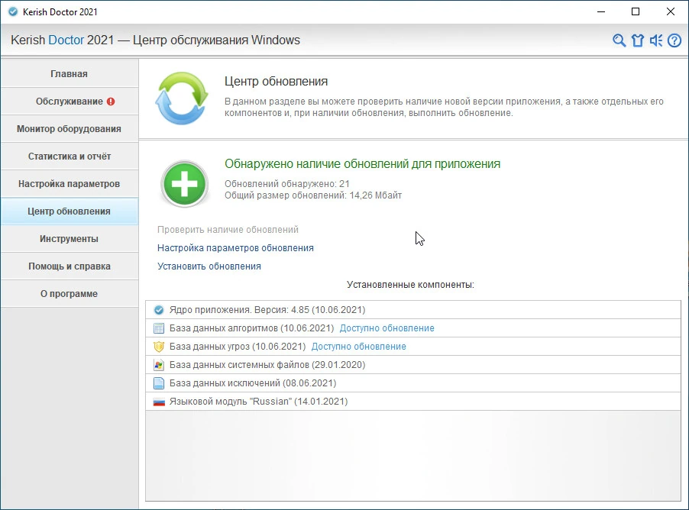Image resolution: width=689 pixels, height=510 pixels.
Task: Click Общий размер обновлений: 14,26 Мбайт text
Action: pos(313,195)
